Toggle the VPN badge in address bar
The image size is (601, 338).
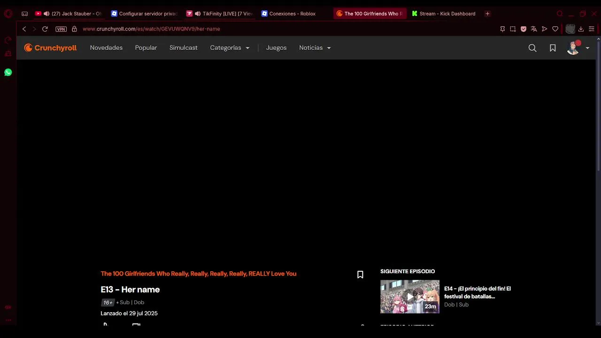click(x=61, y=29)
